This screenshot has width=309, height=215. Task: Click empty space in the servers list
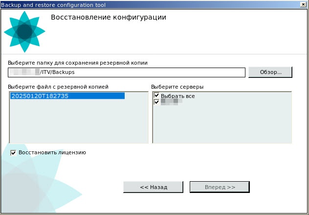tap(222, 125)
